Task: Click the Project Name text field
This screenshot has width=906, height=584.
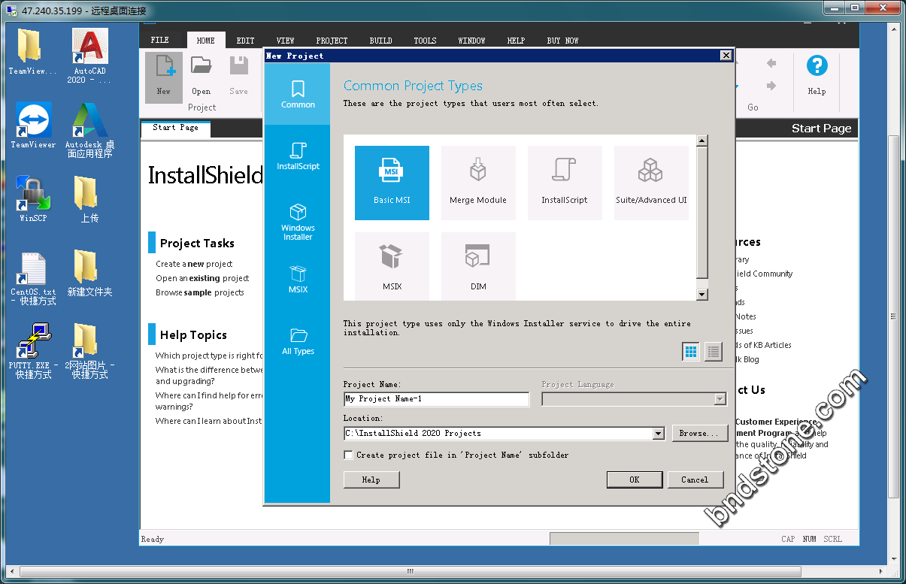Action: 436,399
